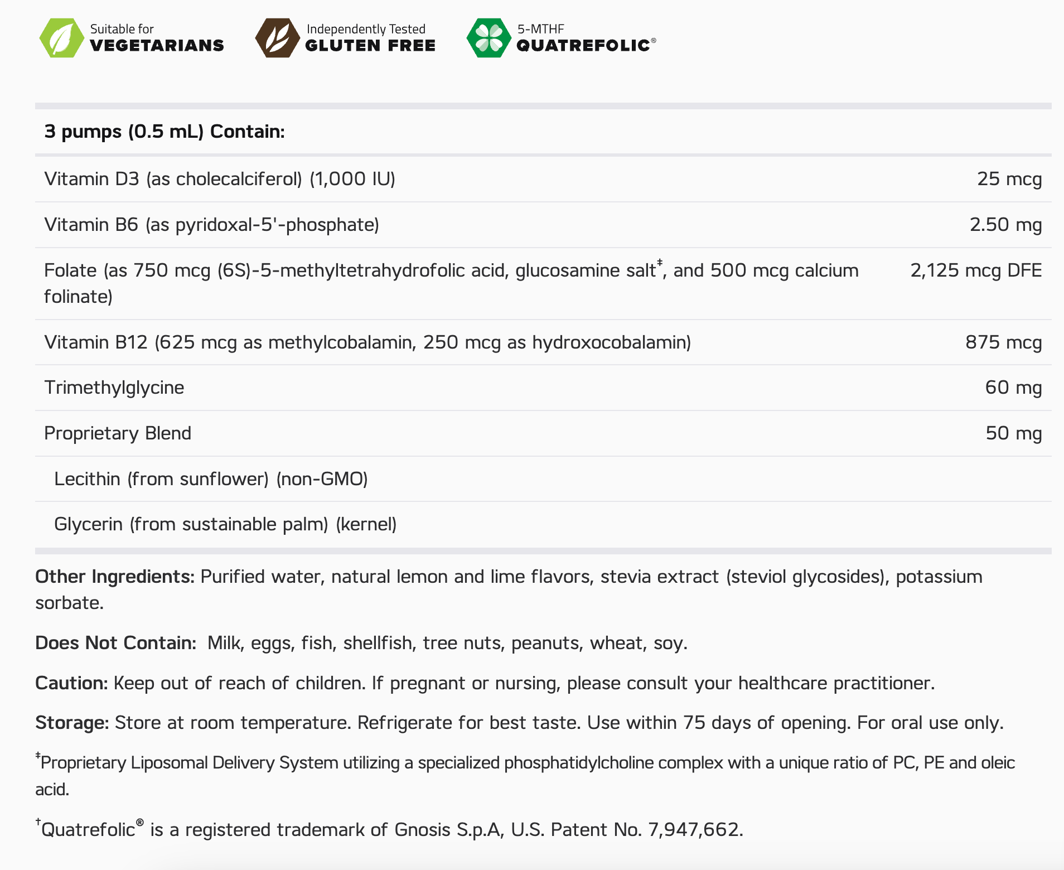The height and width of the screenshot is (870, 1064).
Task: Click the "Does Not Contain:" bold label
Action: click(115, 643)
